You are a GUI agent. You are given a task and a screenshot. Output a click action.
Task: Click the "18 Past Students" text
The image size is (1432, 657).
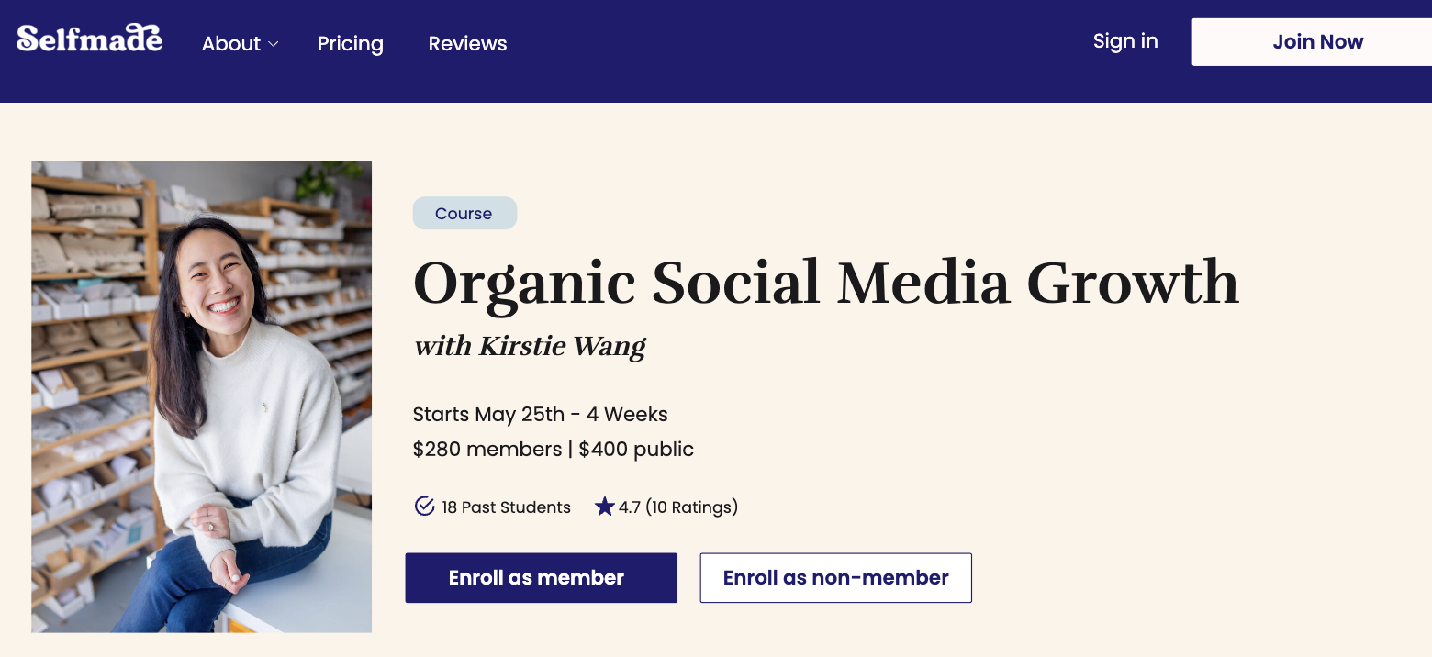pos(506,507)
